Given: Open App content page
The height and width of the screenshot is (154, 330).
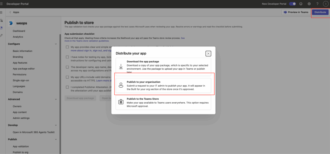Looking at the screenshot, I should click(x=20, y=112).
